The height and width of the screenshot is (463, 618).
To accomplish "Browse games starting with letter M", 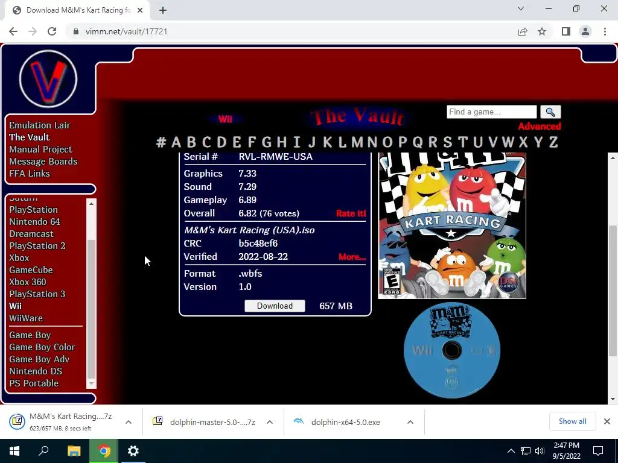I will pyautogui.click(x=357, y=142).
